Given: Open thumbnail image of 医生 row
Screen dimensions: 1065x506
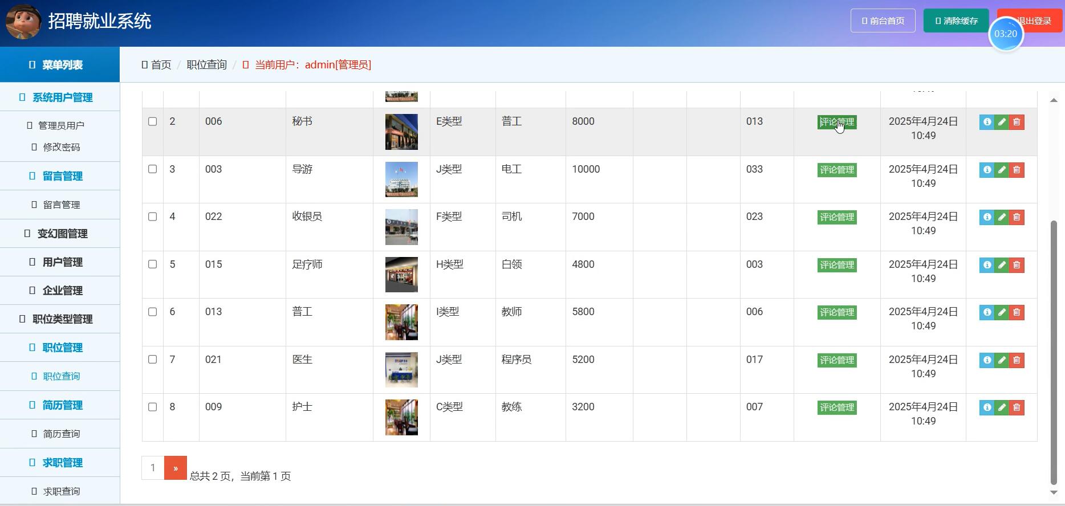Looking at the screenshot, I should 401,370.
